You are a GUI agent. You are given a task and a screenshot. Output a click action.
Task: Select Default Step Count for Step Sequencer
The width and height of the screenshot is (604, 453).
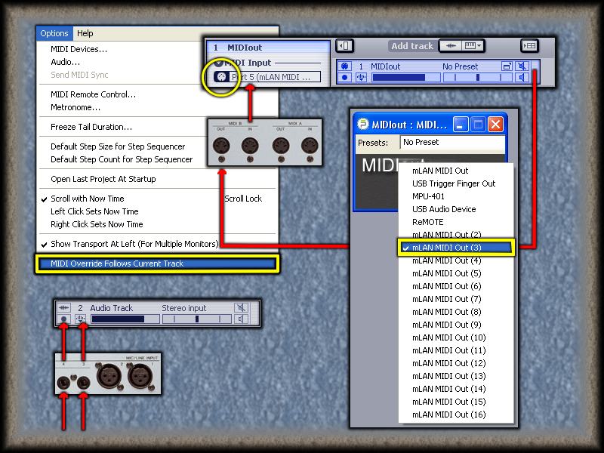[122, 159]
